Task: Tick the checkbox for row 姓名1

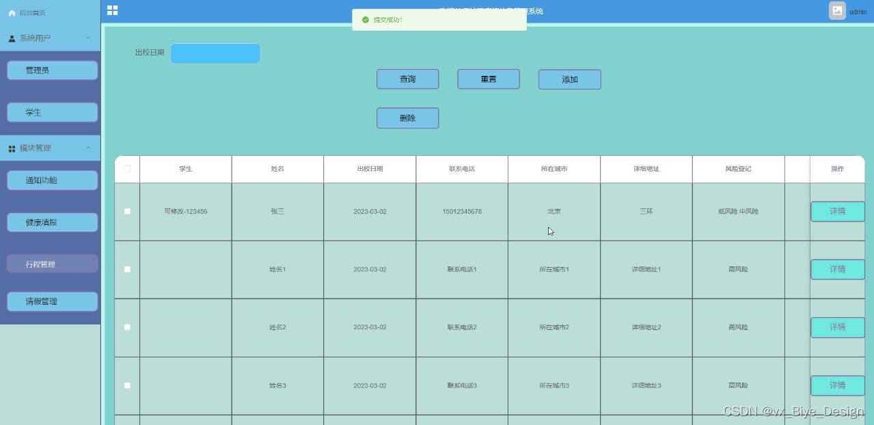Action: point(127,269)
